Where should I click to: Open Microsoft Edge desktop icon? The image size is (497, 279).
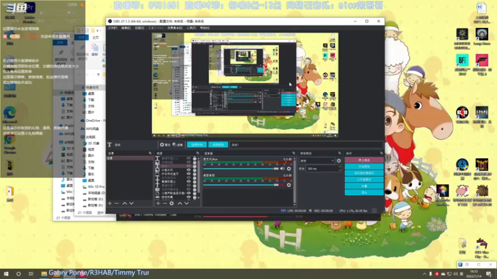(10, 115)
